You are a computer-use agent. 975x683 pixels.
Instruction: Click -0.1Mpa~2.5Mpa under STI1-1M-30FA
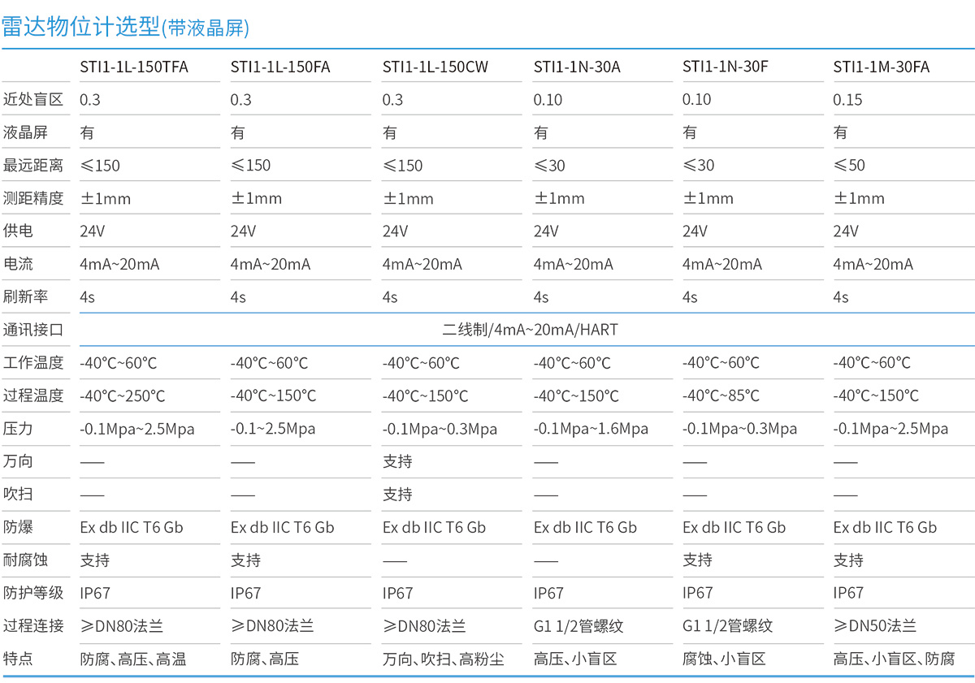pos(890,429)
